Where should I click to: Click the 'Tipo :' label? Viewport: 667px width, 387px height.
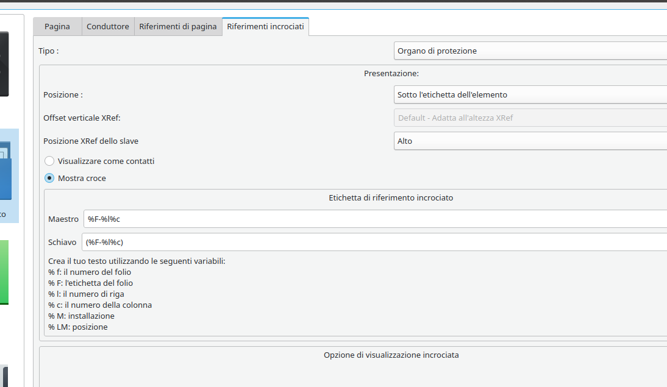point(49,51)
